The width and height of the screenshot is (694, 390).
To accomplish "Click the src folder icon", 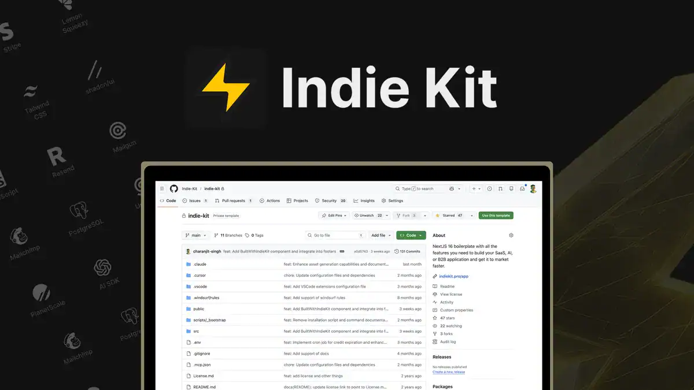I will tap(189, 331).
